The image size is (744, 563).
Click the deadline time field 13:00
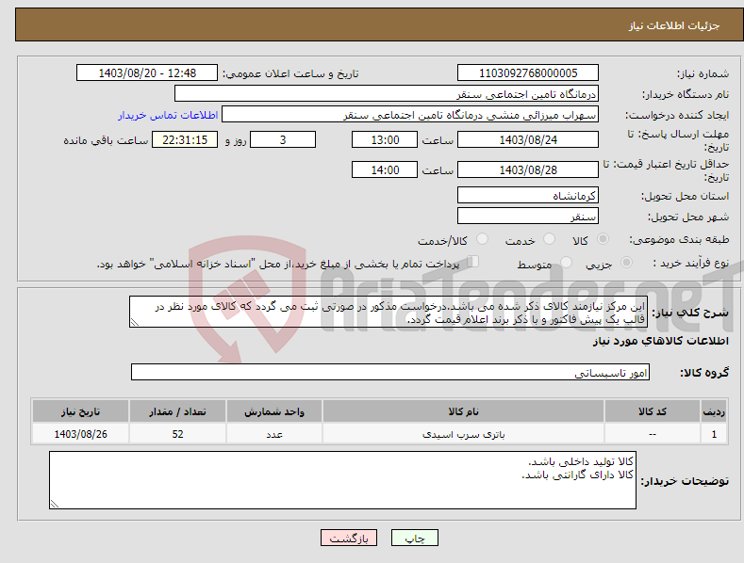point(385,139)
